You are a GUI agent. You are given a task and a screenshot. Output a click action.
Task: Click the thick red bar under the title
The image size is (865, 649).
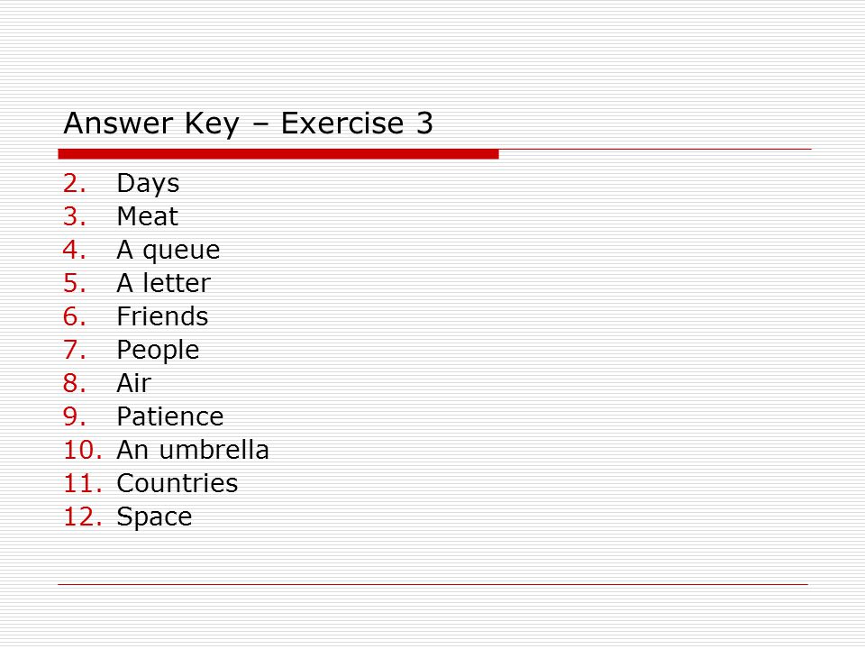278,154
